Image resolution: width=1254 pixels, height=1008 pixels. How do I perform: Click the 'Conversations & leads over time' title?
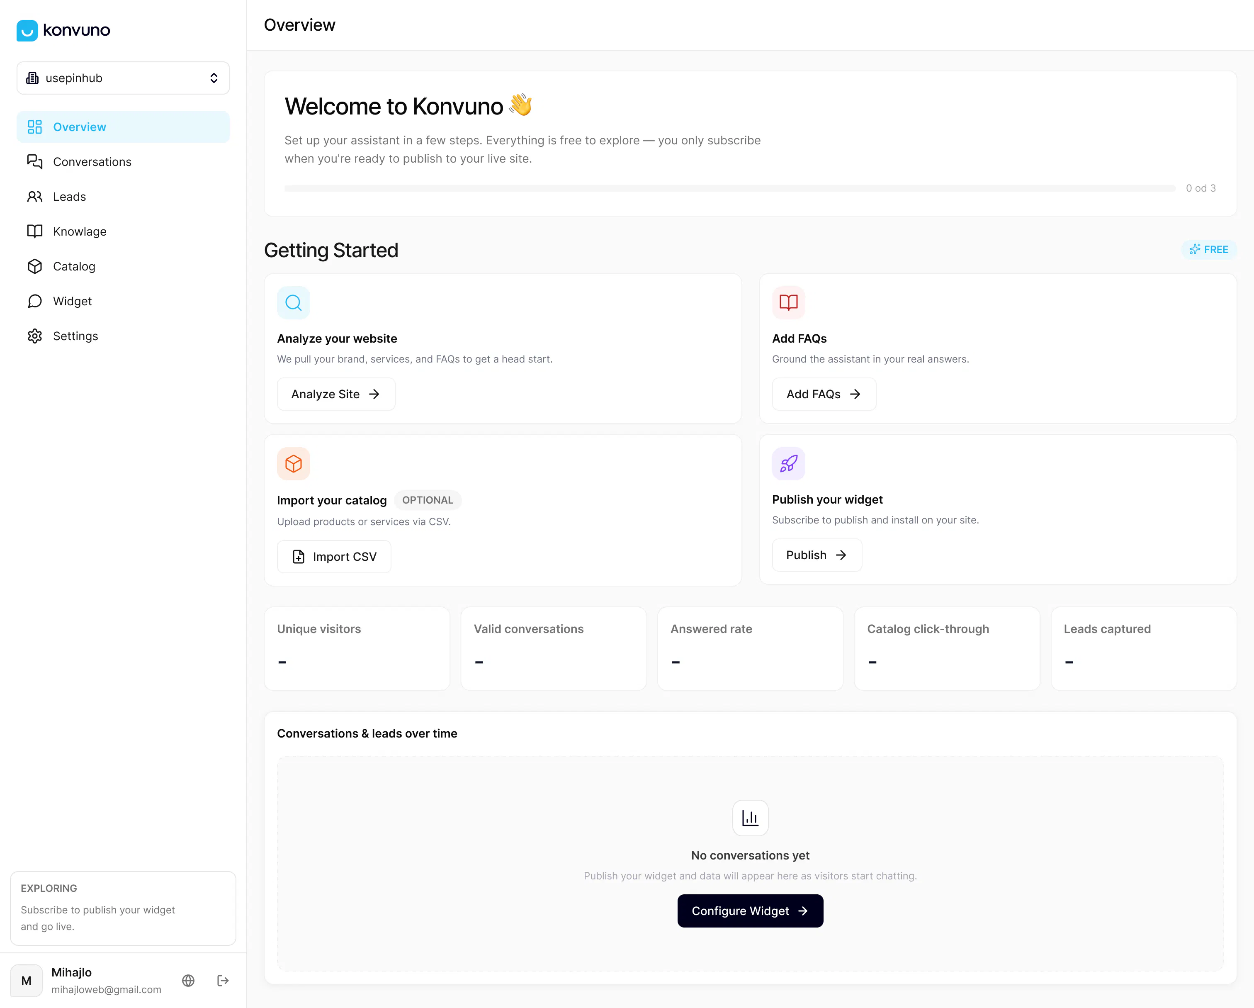(x=367, y=733)
